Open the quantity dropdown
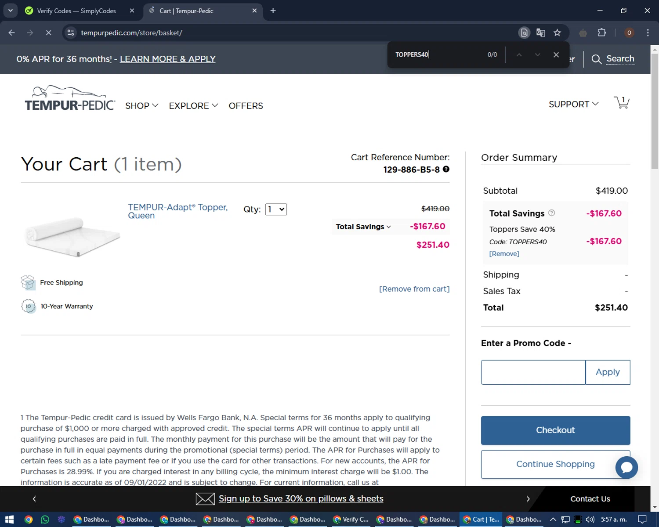The image size is (659, 527). pos(276,209)
